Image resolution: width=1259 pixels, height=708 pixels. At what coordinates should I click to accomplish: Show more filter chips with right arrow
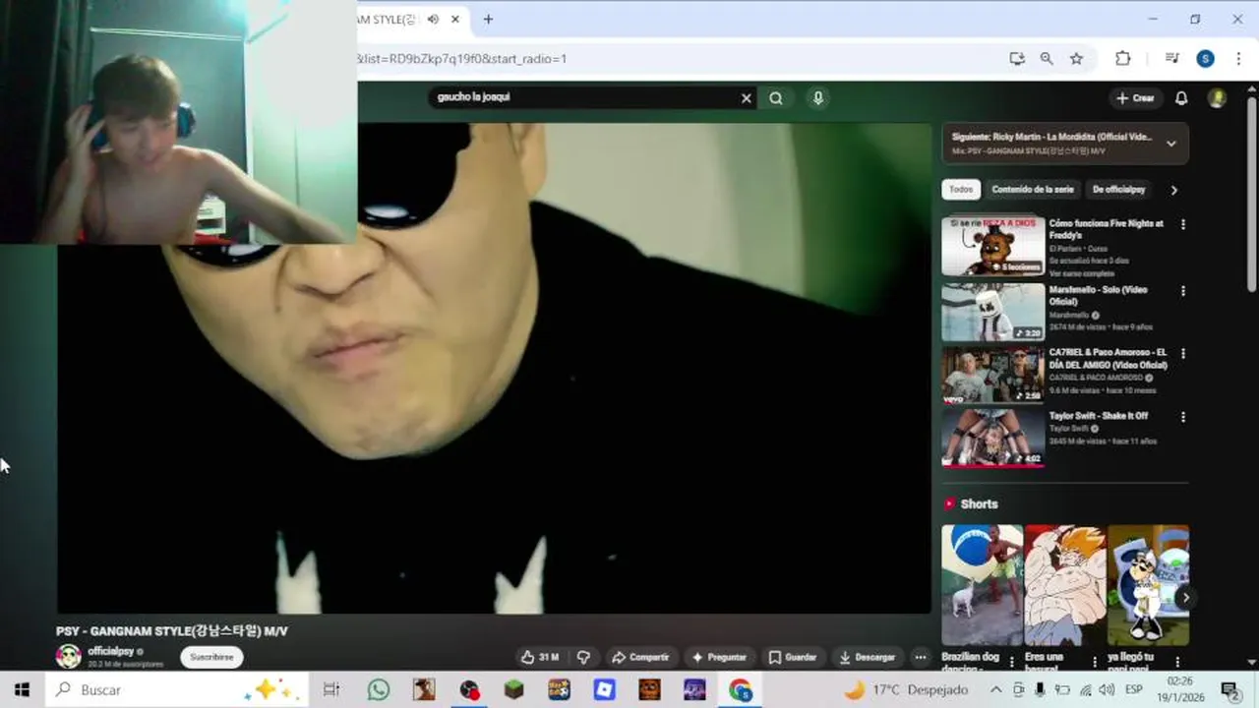point(1173,190)
